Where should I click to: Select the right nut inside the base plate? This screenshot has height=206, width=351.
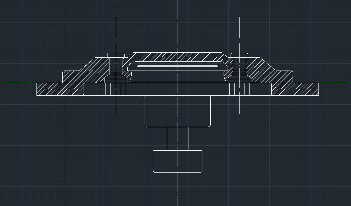pyautogui.click(x=239, y=89)
